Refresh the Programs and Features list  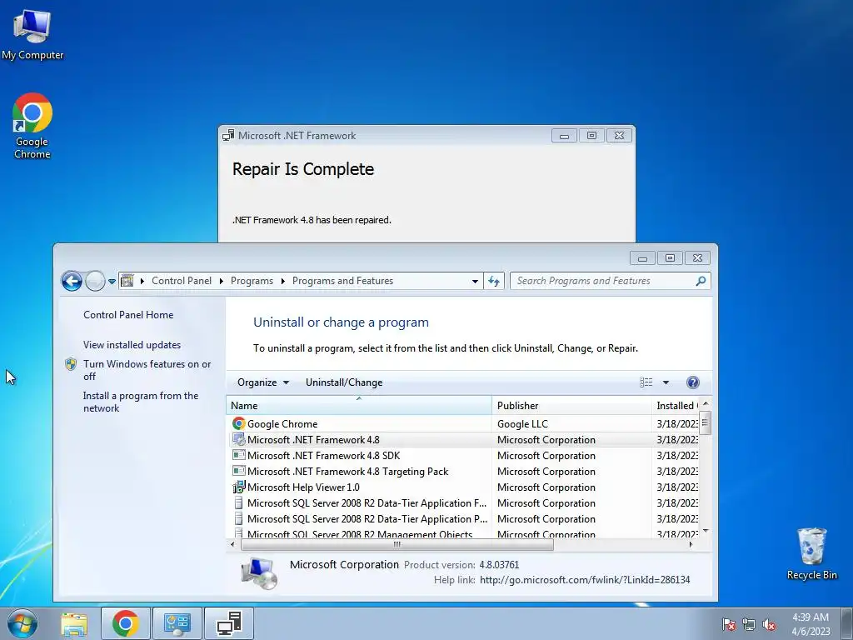coord(494,281)
